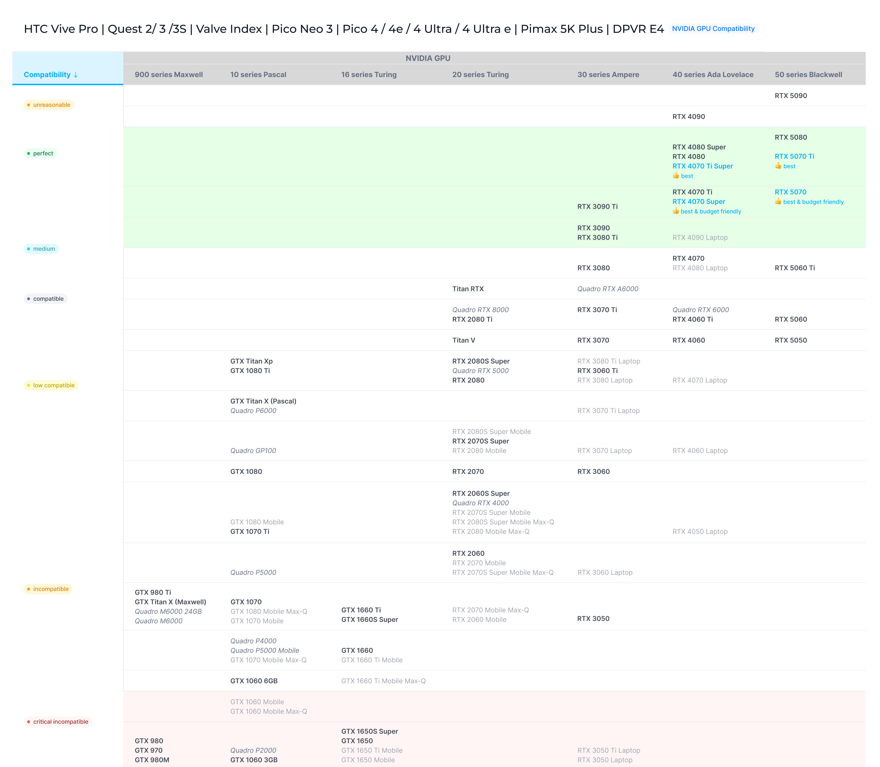Screen dimensions: 880x767
Task: Click the 900 series Maxwell column header
Action: (x=169, y=75)
